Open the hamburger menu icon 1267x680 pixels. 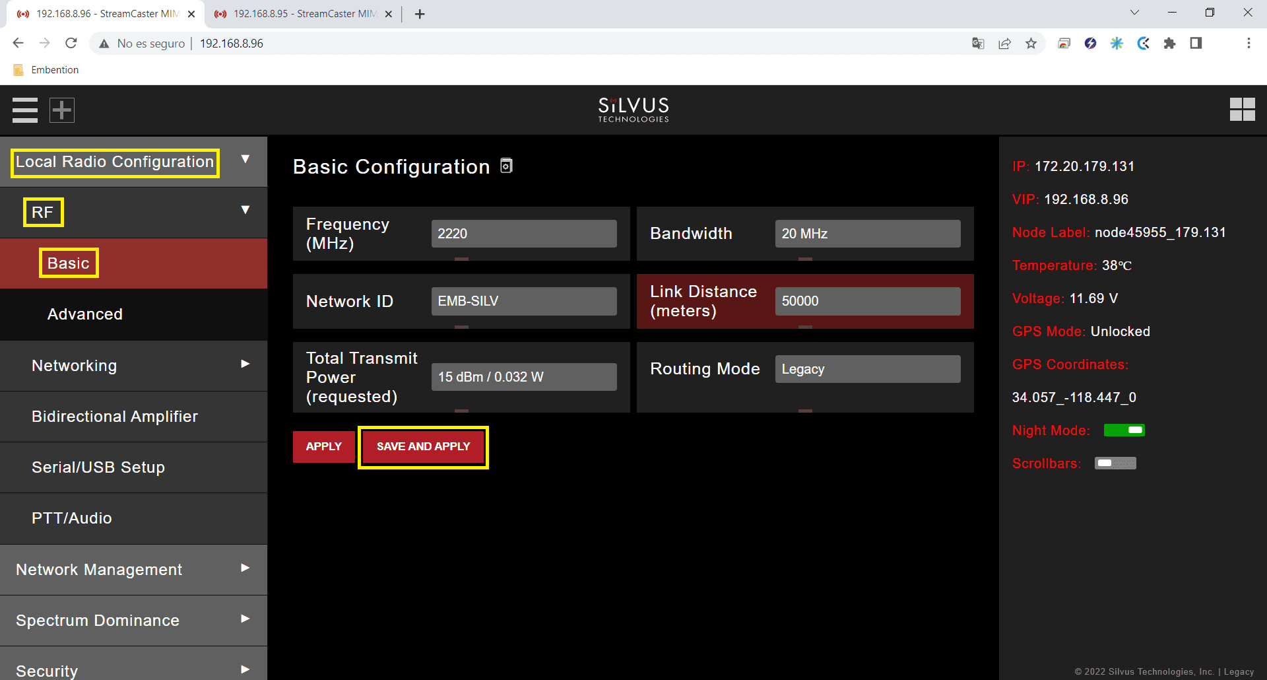point(25,110)
